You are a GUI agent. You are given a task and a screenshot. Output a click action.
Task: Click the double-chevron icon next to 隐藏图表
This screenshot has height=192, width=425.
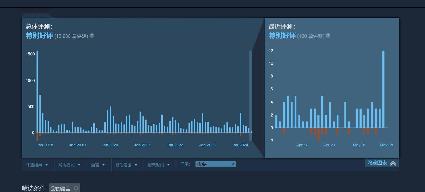[x=393, y=163]
